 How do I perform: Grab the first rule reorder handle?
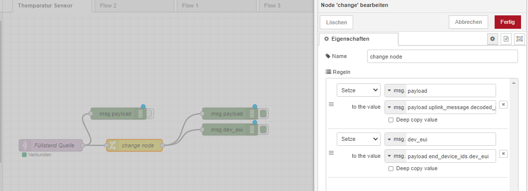331,105
